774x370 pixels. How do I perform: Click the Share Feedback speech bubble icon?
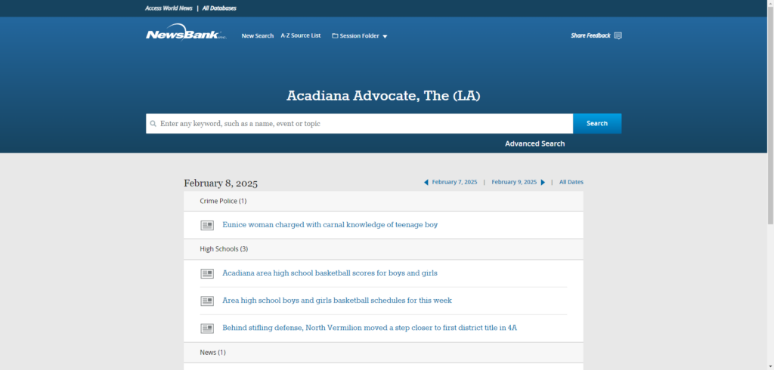[x=618, y=35]
